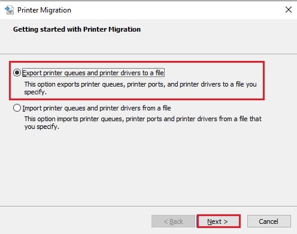
Task: Click 'you specify.' under Import option
Action: click(x=42, y=127)
